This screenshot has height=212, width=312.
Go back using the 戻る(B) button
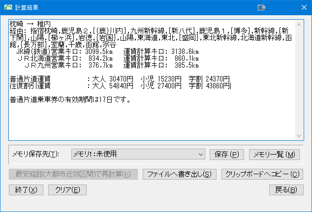click(x=286, y=190)
